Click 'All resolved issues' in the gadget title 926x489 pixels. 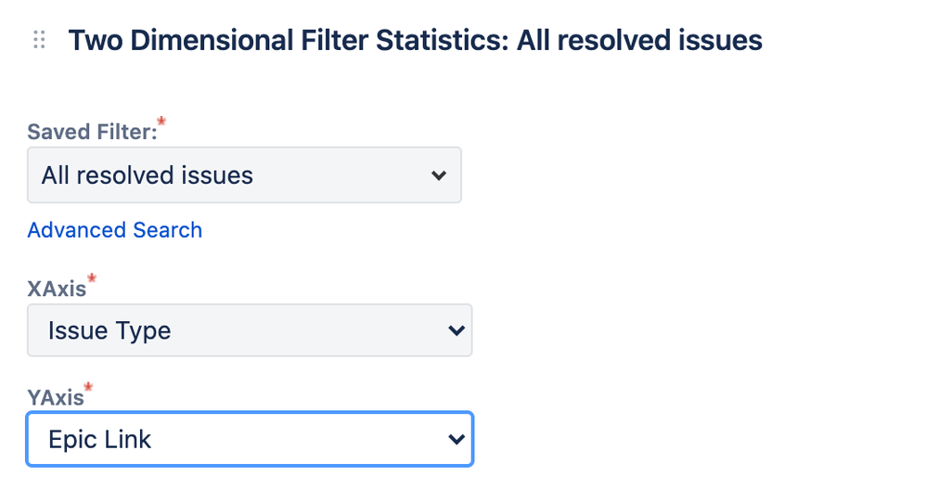(x=639, y=40)
